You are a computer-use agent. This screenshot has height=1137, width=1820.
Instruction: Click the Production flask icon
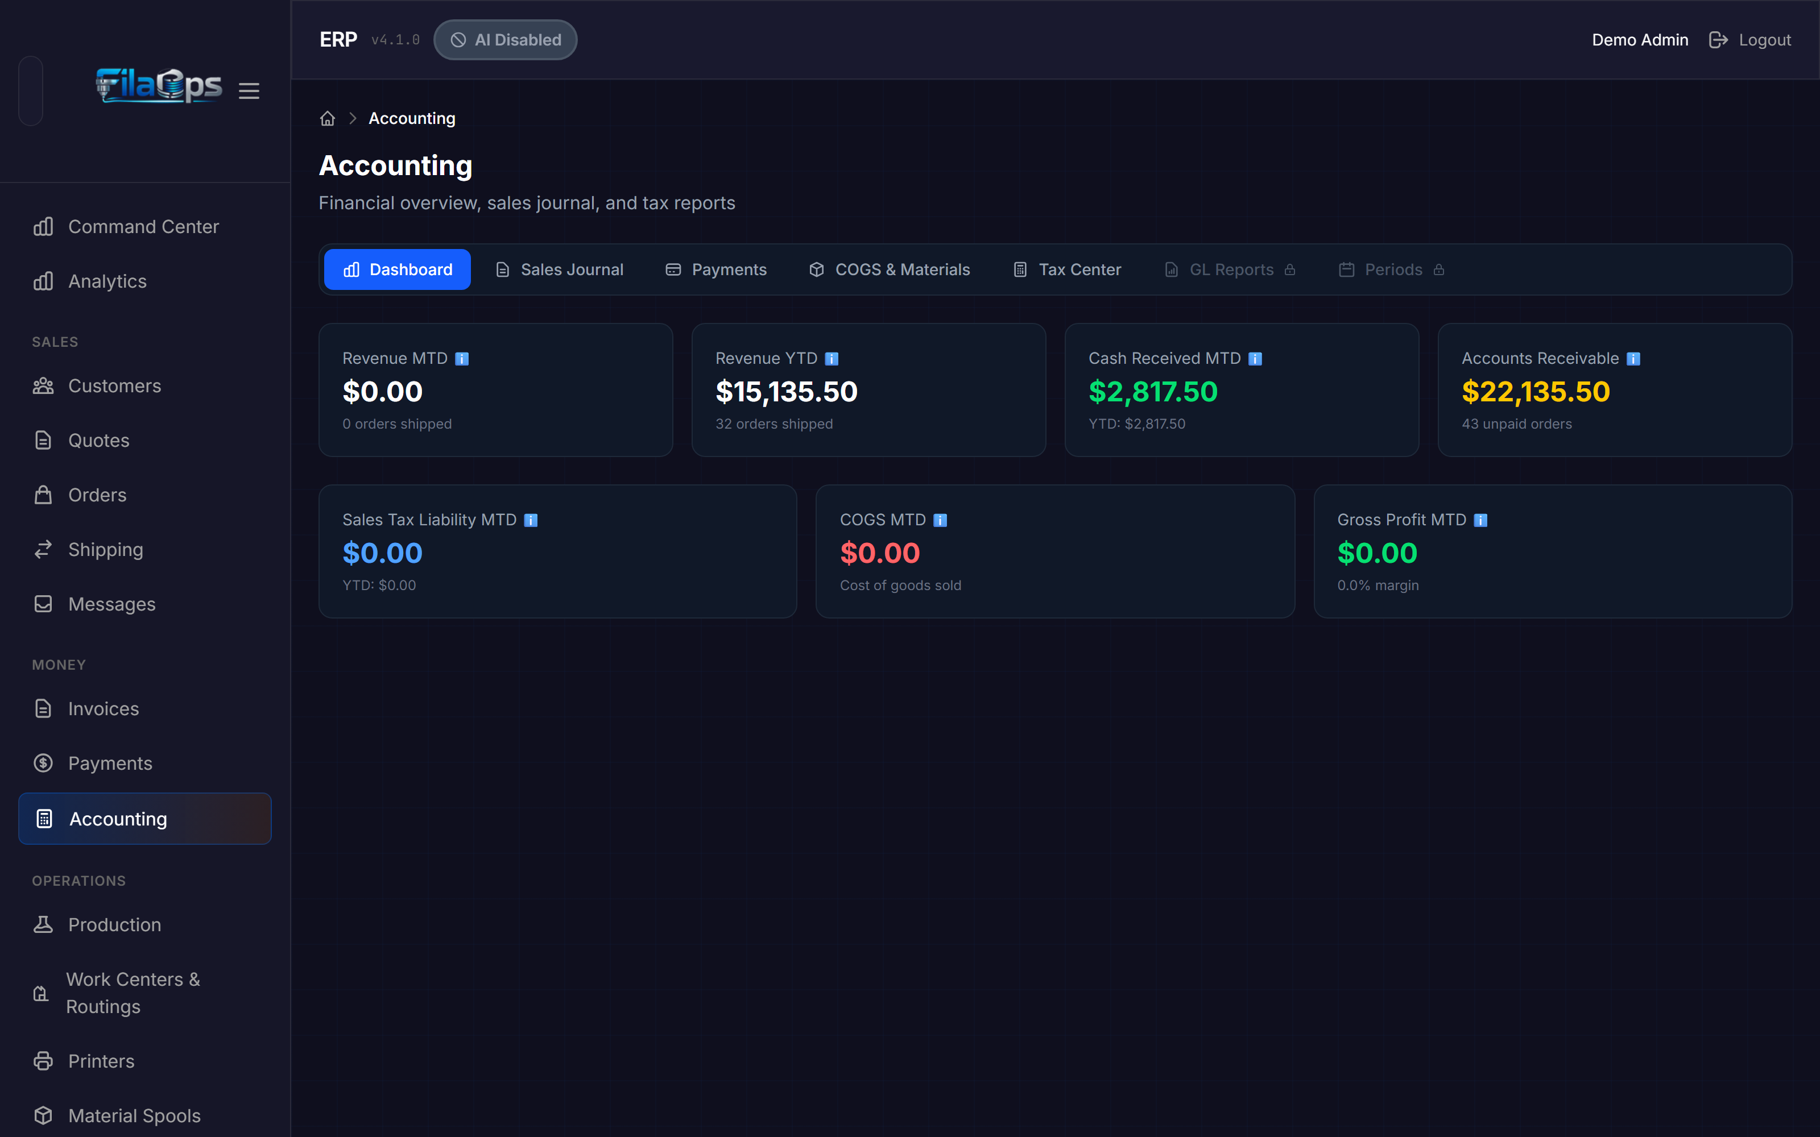44,925
